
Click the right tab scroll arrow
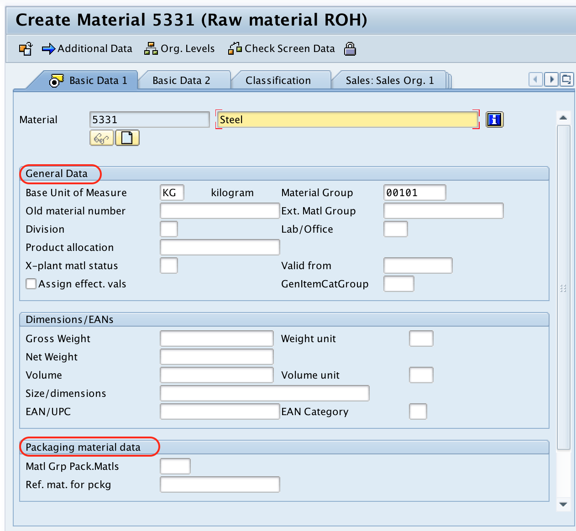551,79
